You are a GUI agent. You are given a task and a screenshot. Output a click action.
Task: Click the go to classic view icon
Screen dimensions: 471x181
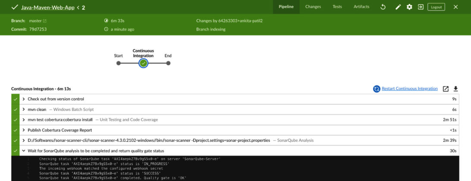coord(421,7)
